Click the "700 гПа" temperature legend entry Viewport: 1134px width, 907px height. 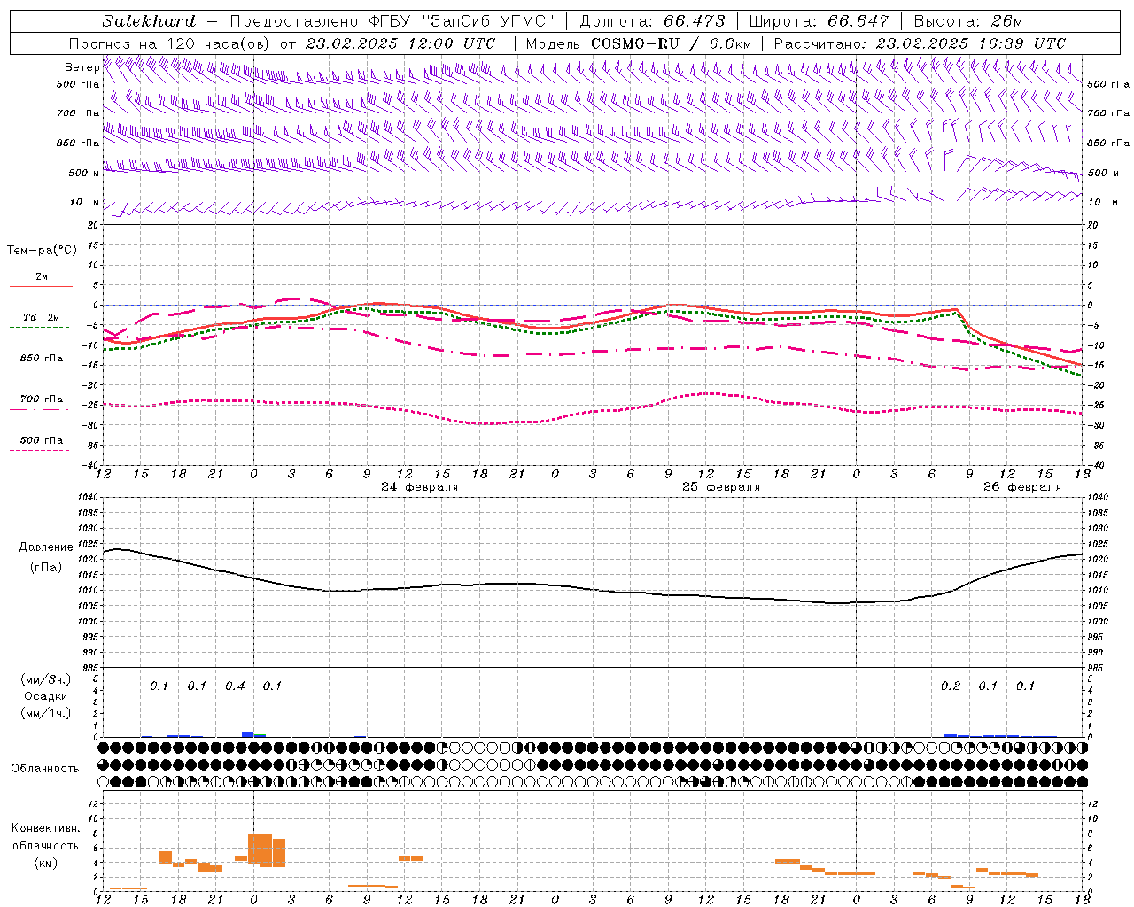pos(42,399)
